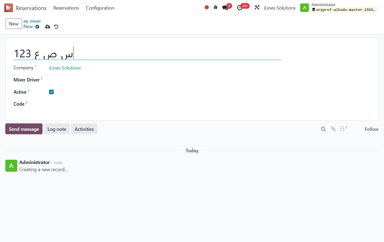Show help tooltip for Active label

pyautogui.click(x=29, y=91)
